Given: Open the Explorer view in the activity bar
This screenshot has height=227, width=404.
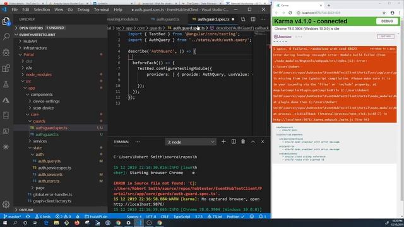Looking at the screenshot, I should pyautogui.click(x=6, y=21).
